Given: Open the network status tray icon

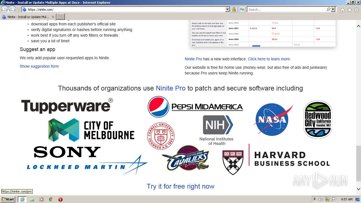Looking at the screenshot, I should 327,199.
